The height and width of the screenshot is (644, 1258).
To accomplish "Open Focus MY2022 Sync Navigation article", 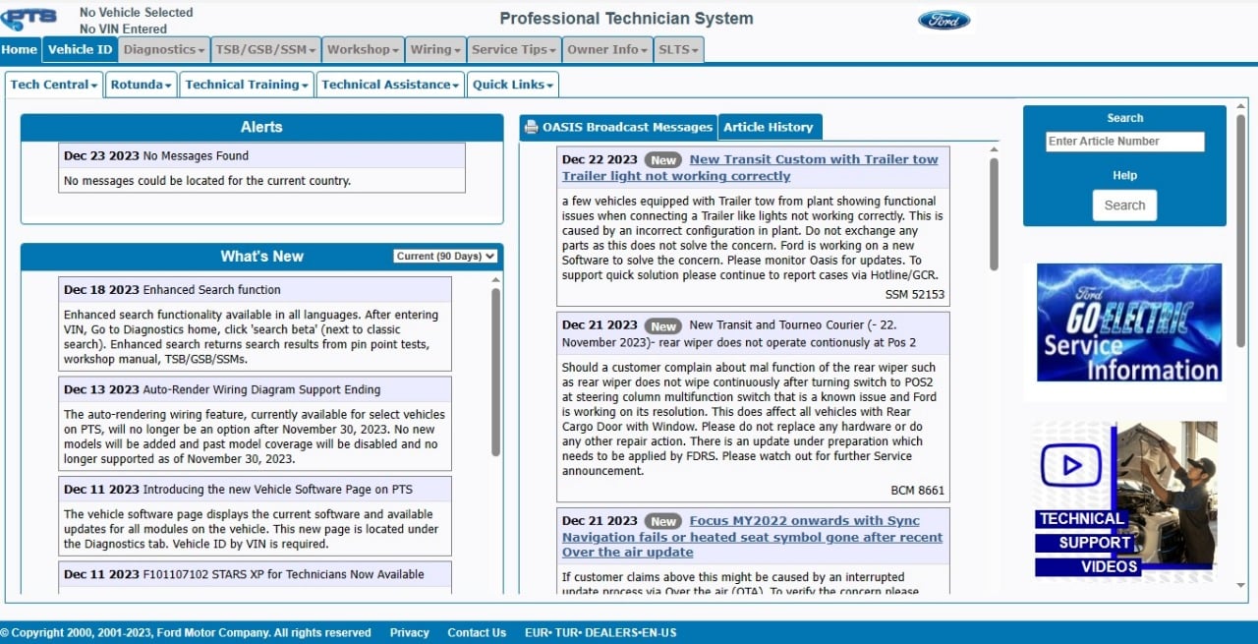I will pos(752,537).
